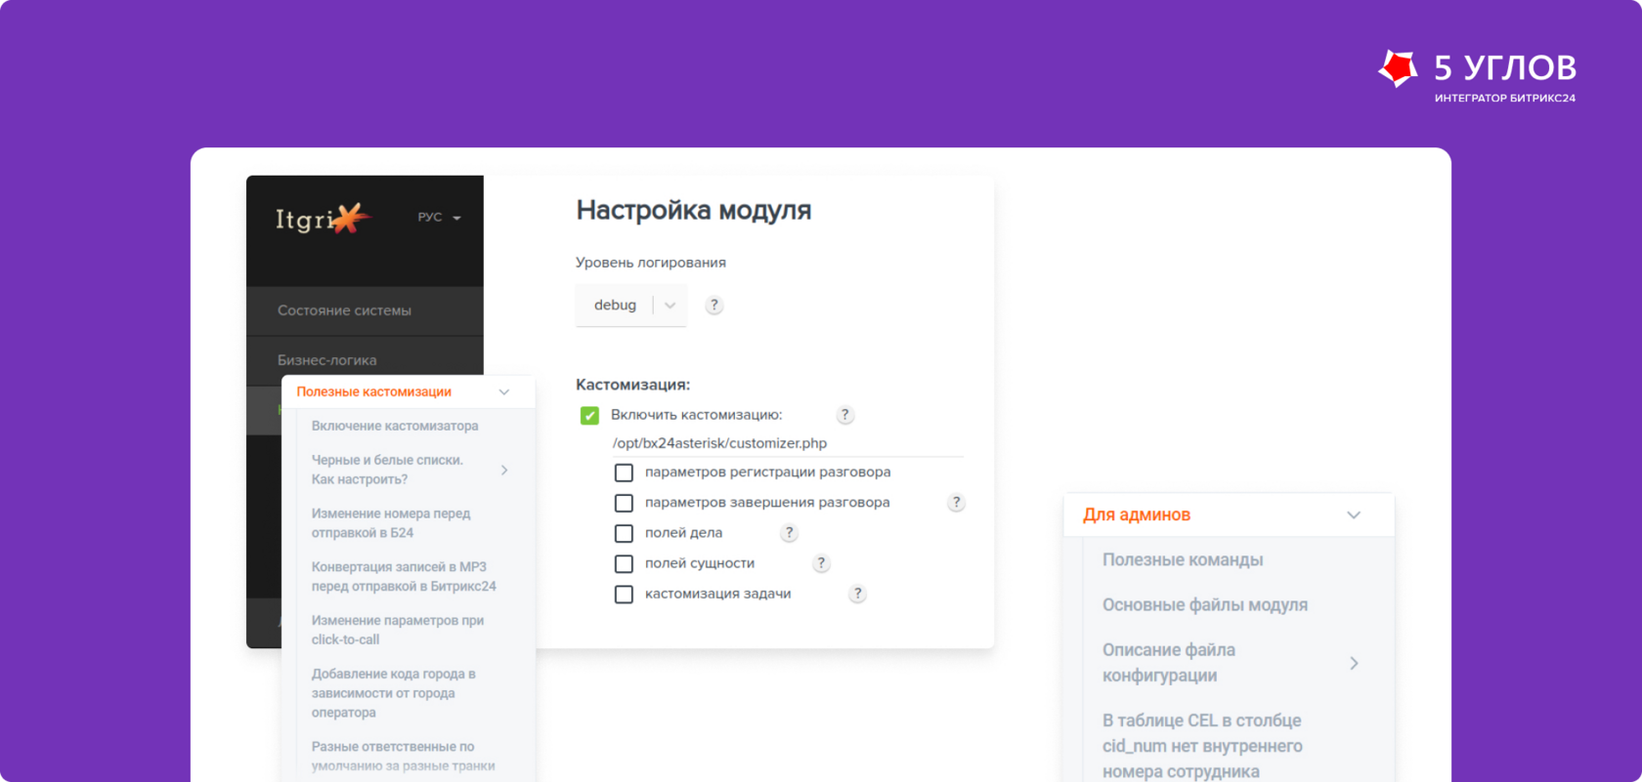Collapse the Полезные кастомизации section chevron
Image resolution: width=1642 pixels, height=782 pixels.
(504, 391)
